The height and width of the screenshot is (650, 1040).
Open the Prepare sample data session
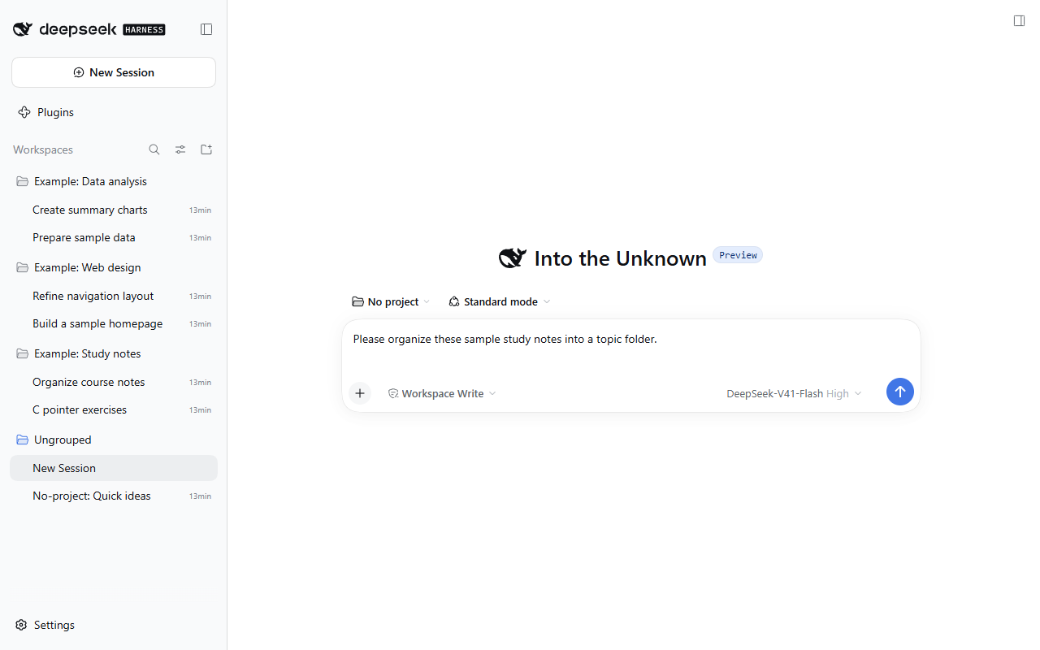tap(114, 237)
